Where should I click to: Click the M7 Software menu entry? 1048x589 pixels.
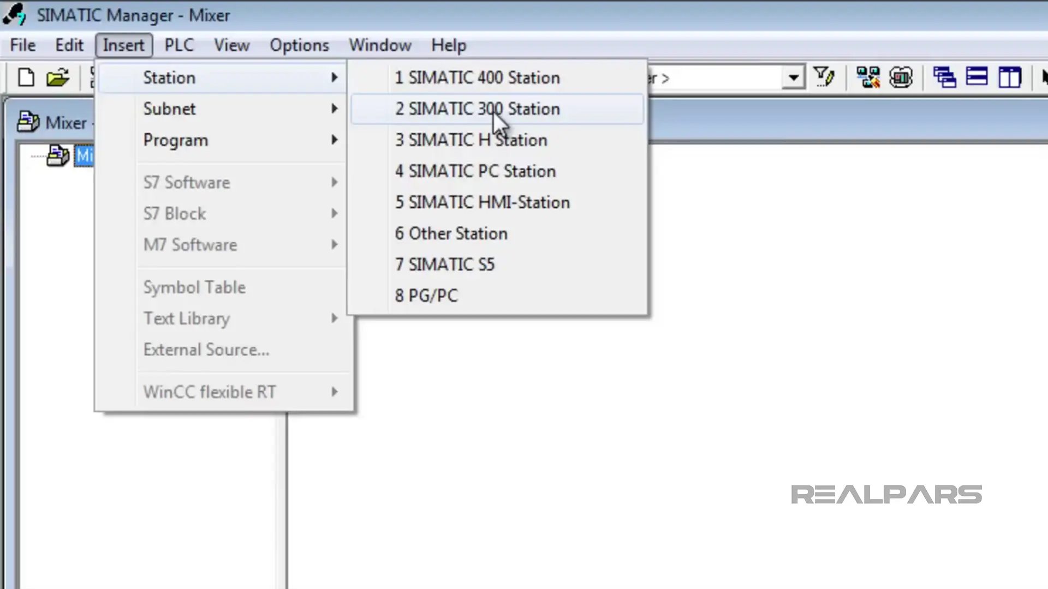click(222, 244)
